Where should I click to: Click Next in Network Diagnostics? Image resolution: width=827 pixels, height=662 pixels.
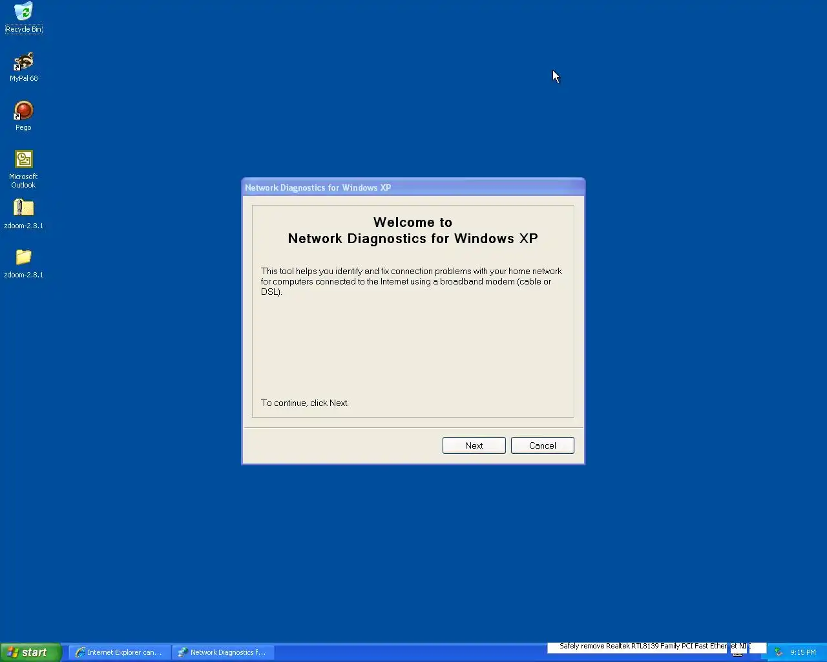click(x=474, y=445)
